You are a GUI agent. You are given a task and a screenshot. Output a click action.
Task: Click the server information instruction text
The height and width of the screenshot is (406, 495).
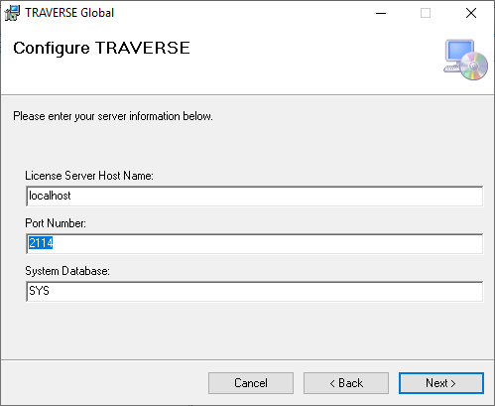point(113,116)
